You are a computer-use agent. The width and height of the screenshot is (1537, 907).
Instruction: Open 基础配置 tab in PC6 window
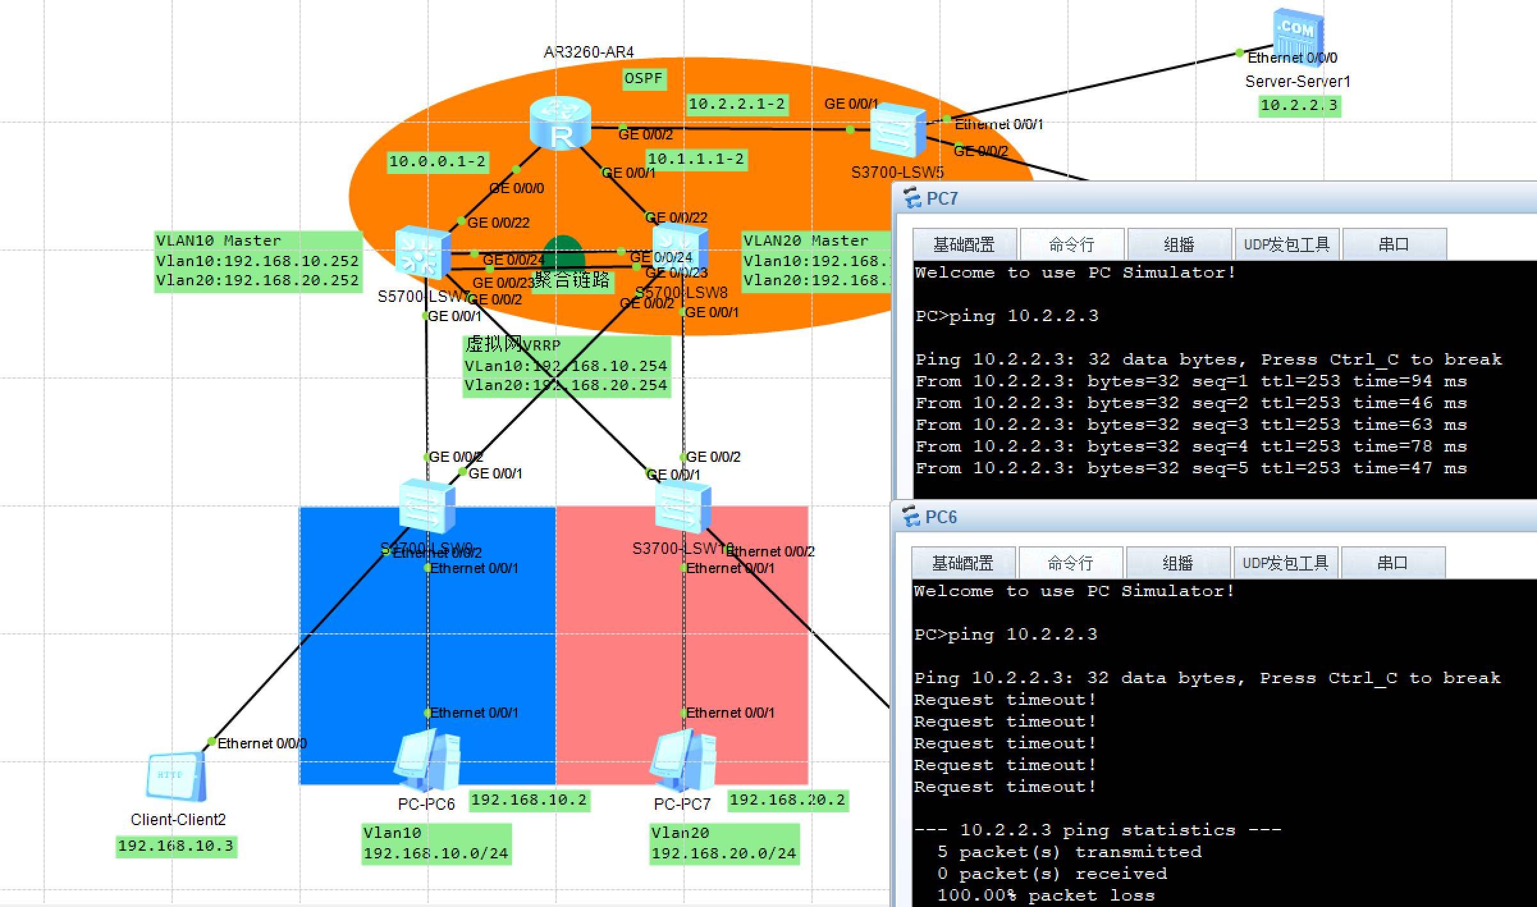962,563
